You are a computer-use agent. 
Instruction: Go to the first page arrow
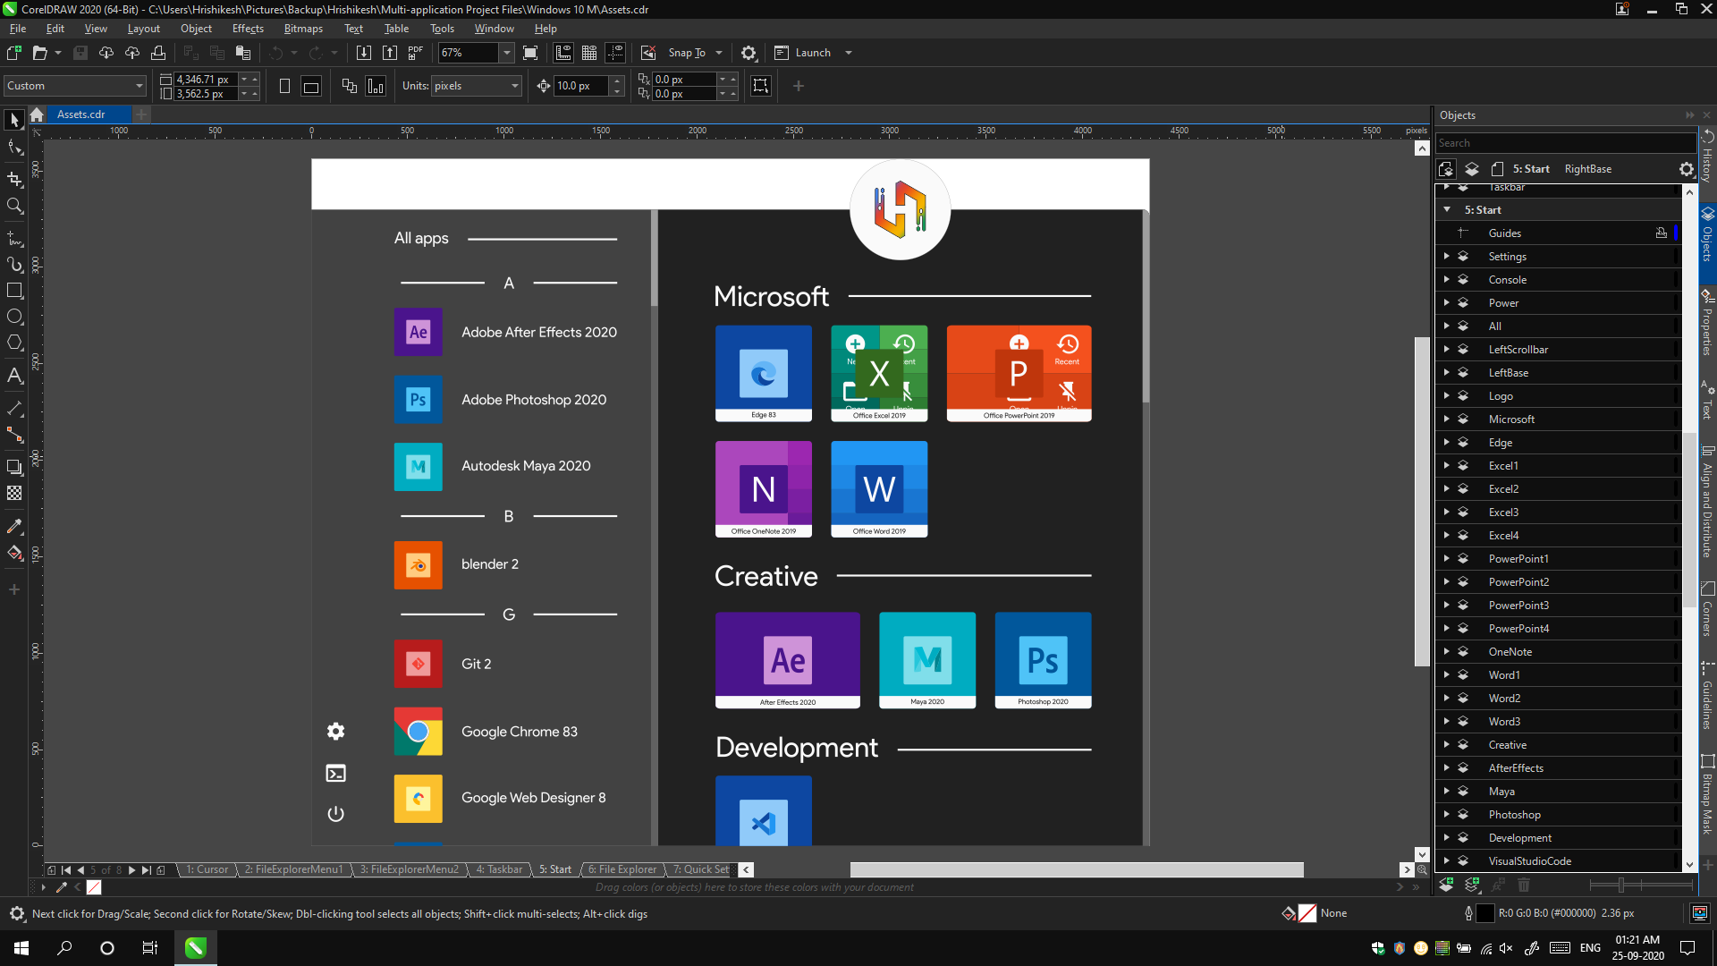(x=66, y=869)
